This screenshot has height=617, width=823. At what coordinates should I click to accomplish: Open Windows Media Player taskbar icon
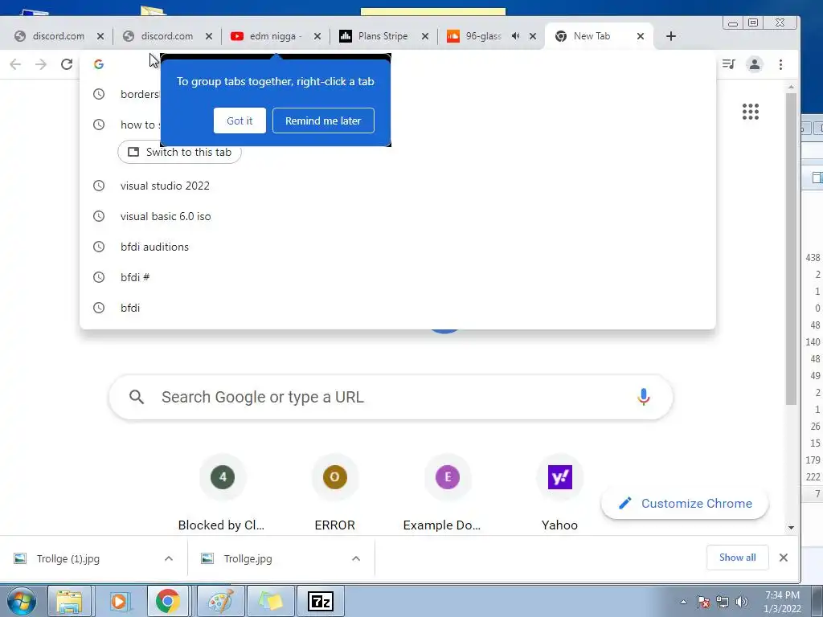[x=119, y=601]
